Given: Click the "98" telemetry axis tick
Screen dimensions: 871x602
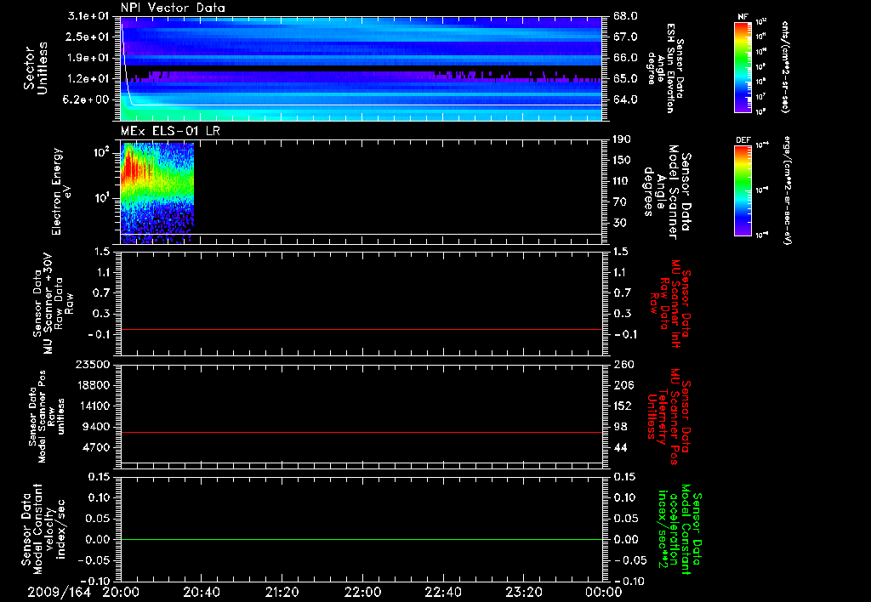Looking at the screenshot, I should click(x=620, y=427).
